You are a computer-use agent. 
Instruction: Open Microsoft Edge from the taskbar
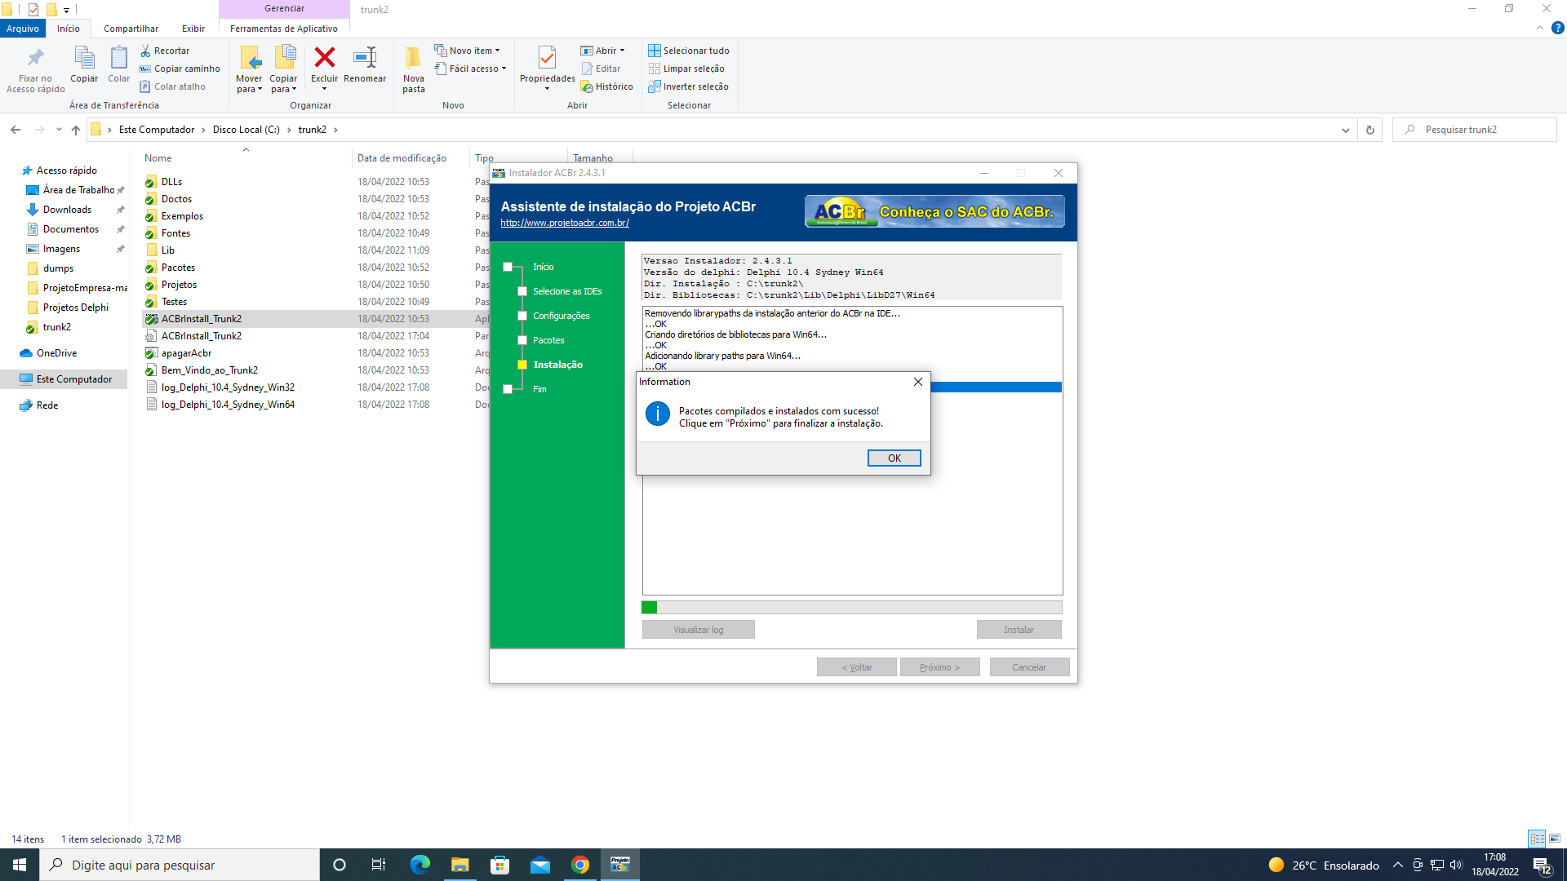(x=420, y=865)
